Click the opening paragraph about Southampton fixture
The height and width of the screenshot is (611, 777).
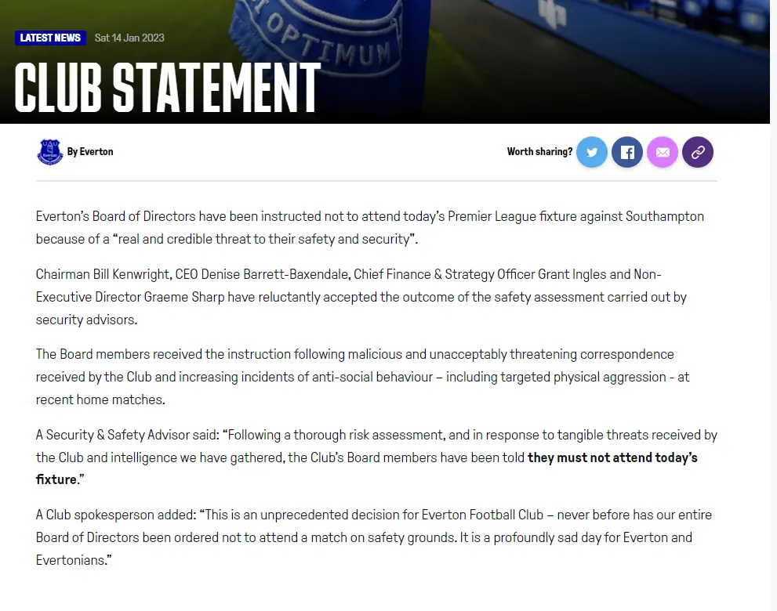369,227
